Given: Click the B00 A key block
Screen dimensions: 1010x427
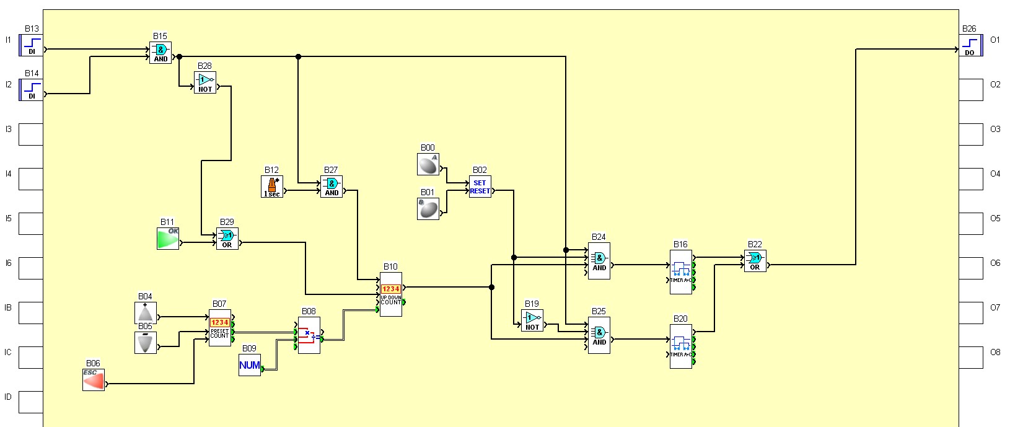Looking at the screenshot, I should [x=428, y=164].
